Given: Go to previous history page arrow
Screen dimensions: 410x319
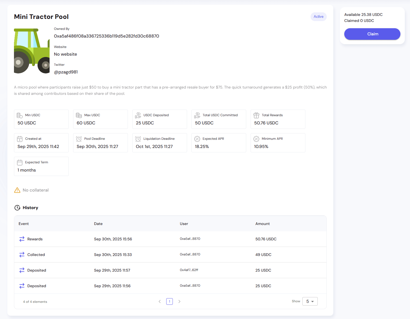Looking at the screenshot, I should tap(160, 301).
